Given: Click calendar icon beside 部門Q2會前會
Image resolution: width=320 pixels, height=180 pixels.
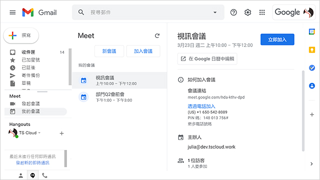Looking at the screenshot, I should tap(83, 97).
